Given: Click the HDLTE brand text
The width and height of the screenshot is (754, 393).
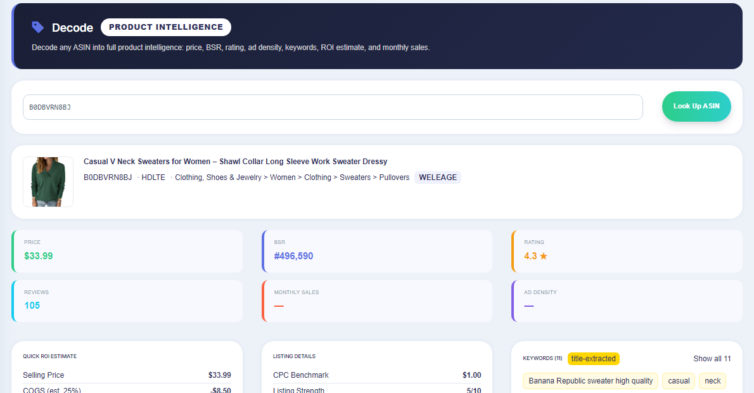Looking at the screenshot, I should (153, 177).
